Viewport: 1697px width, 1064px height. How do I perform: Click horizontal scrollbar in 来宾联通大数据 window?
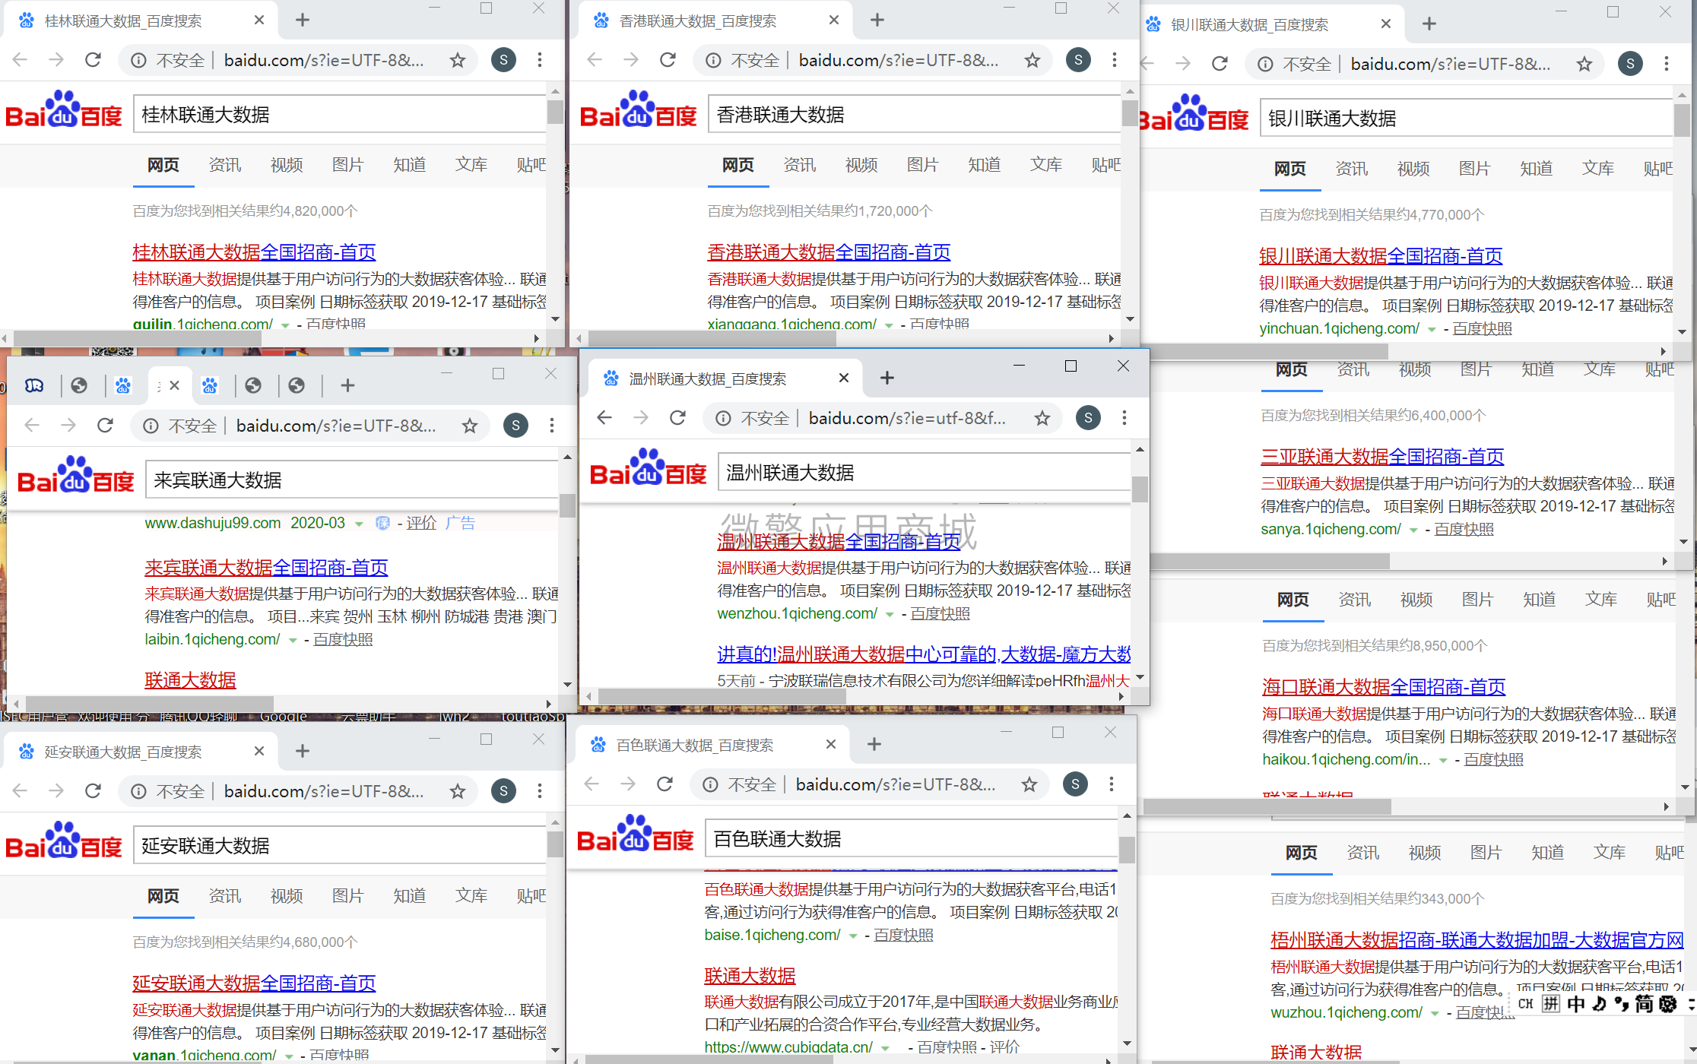(x=149, y=703)
